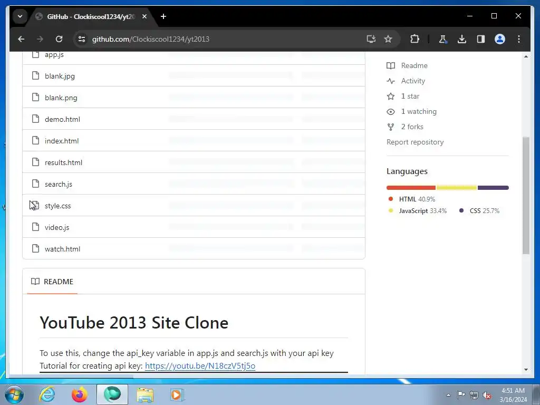The image size is (540, 405).
Task: Open the video.js file
Action: click(x=57, y=227)
